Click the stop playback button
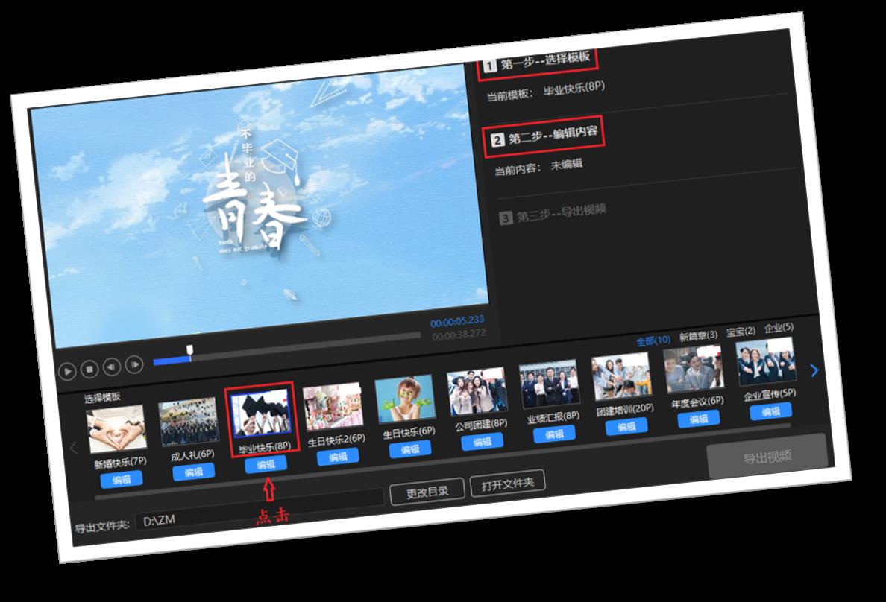 point(89,369)
